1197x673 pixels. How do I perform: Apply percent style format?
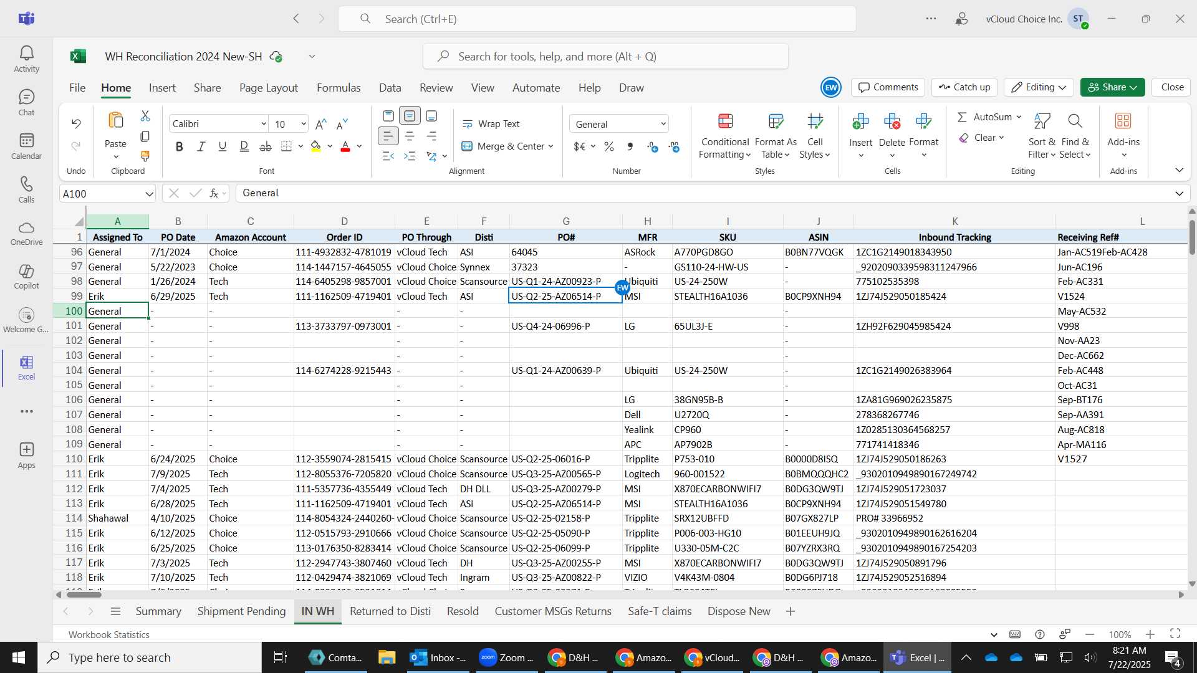point(609,146)
